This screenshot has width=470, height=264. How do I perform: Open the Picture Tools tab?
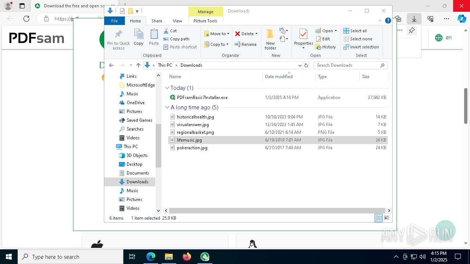pyautogui.click(x=205, y=21)
